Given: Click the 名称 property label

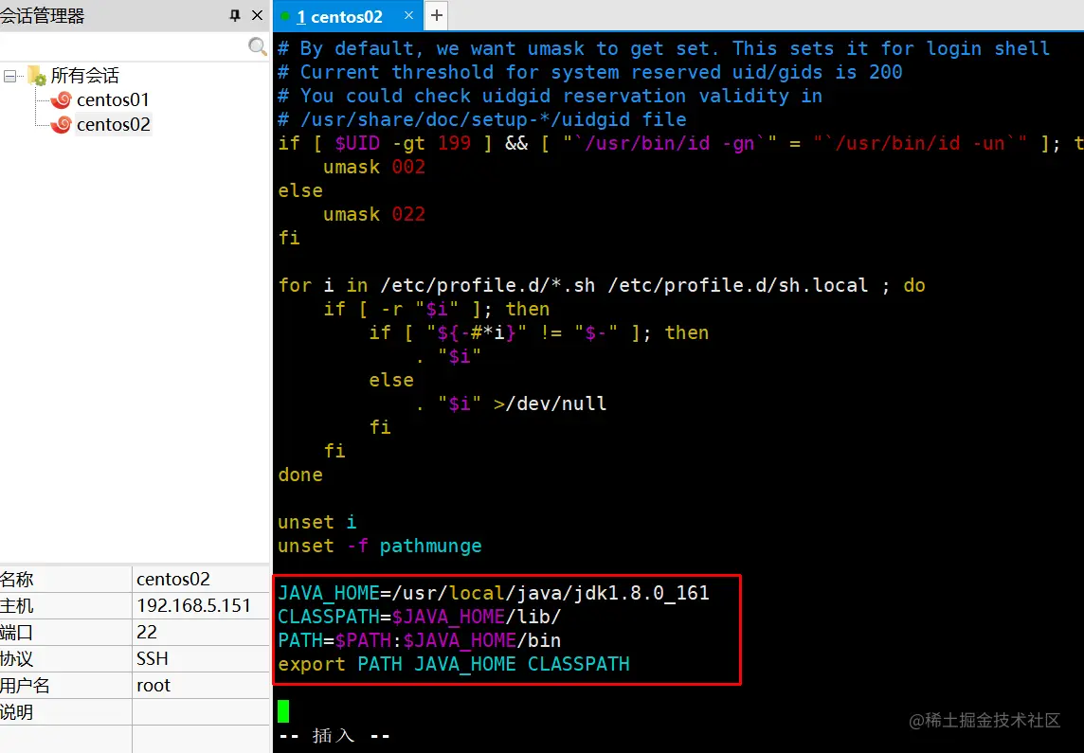Looking at the screenshot, I should pos(17,579).
